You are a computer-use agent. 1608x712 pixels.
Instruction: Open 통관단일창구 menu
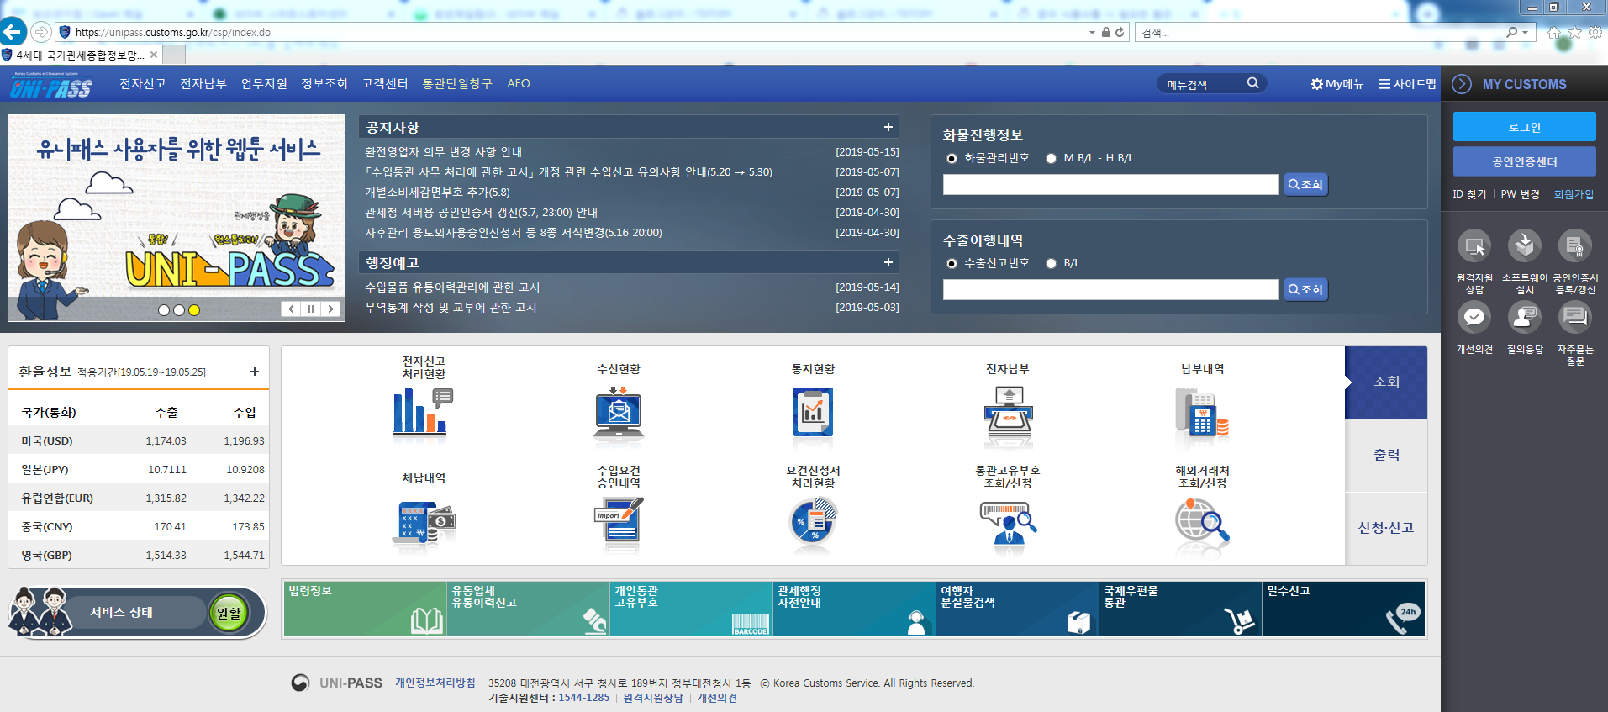pos(457,83)
